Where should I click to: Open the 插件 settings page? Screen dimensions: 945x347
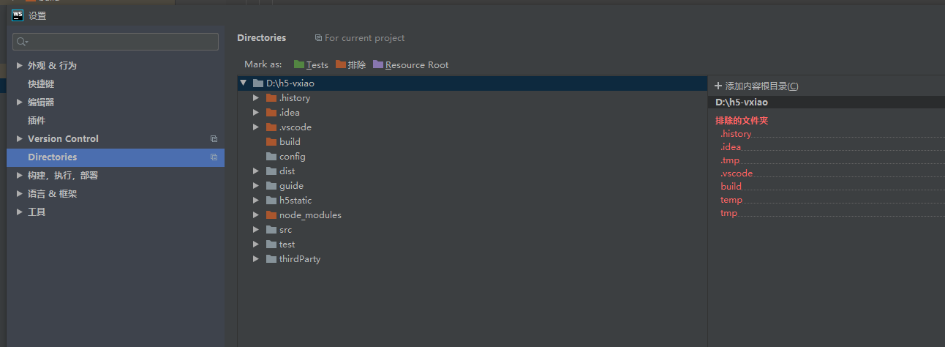[37, 120]
